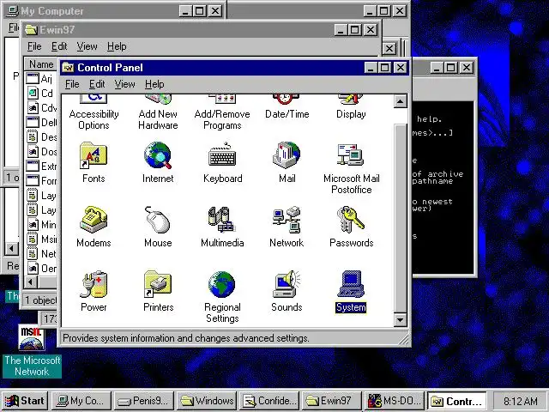549x412 pixels.
Task: Select the Arj file in Ewin97 list
Action: pos(40,78)
